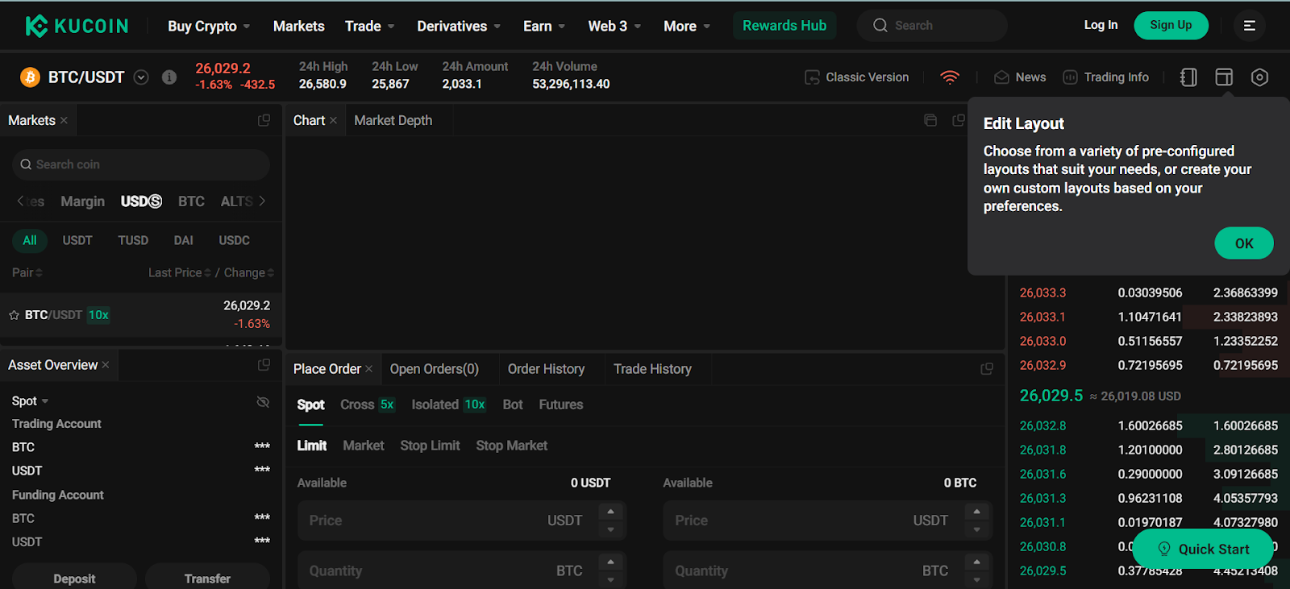Screen dimensions: 1290x589
Task: Open the Edit Layout icon
Action: pos(1224,77)
